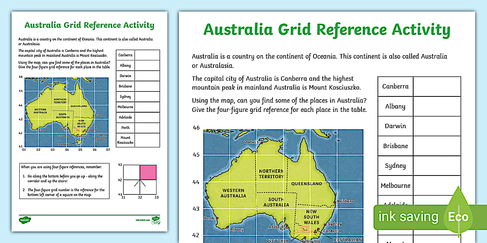Click the twinkl logo on the small page

click(25, 220)
